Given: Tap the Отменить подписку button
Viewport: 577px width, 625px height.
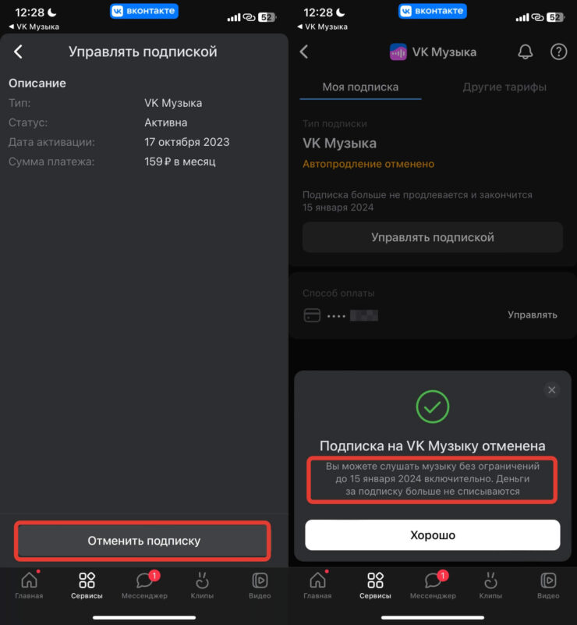Looking at the screenshot, I should click(x=143, y=541).
